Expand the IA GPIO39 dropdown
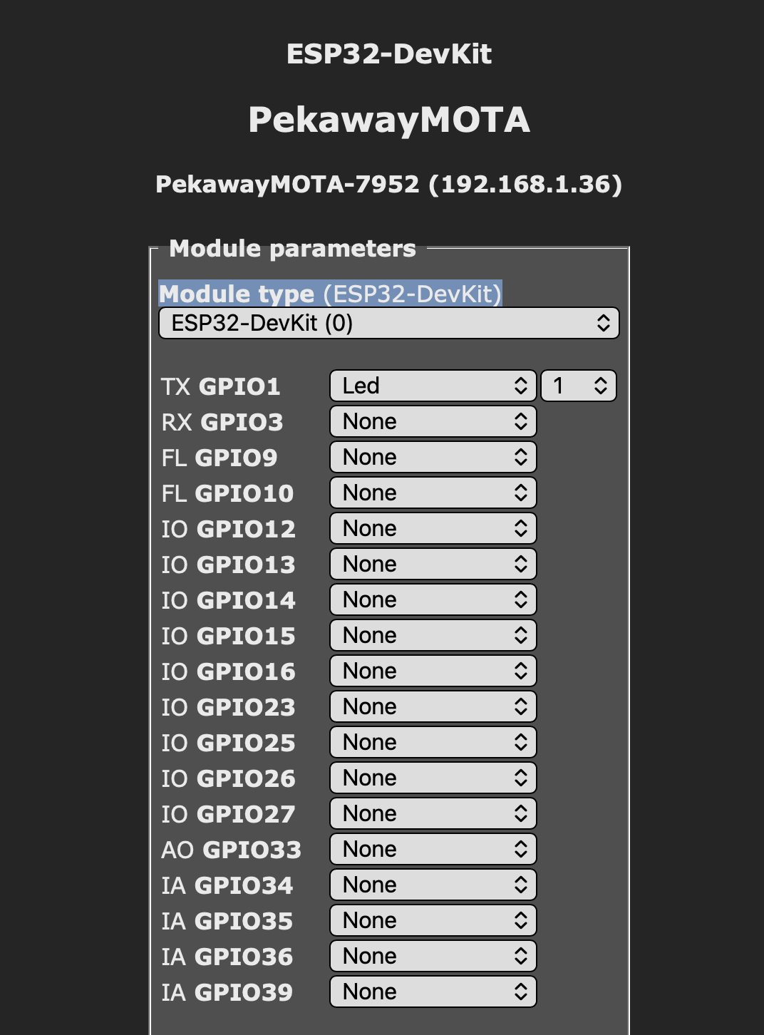The image size is (764, 1035). click(433, 992)
